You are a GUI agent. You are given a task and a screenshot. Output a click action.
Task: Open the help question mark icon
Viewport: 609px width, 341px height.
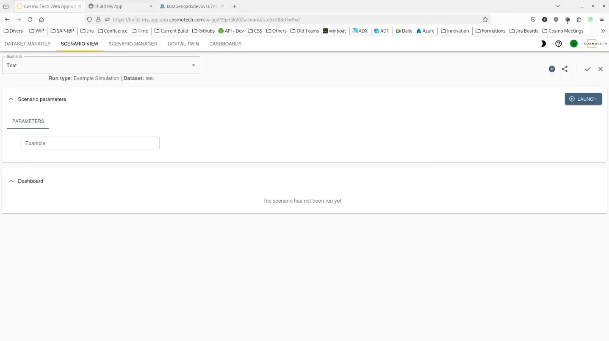[x=558, y=44]
